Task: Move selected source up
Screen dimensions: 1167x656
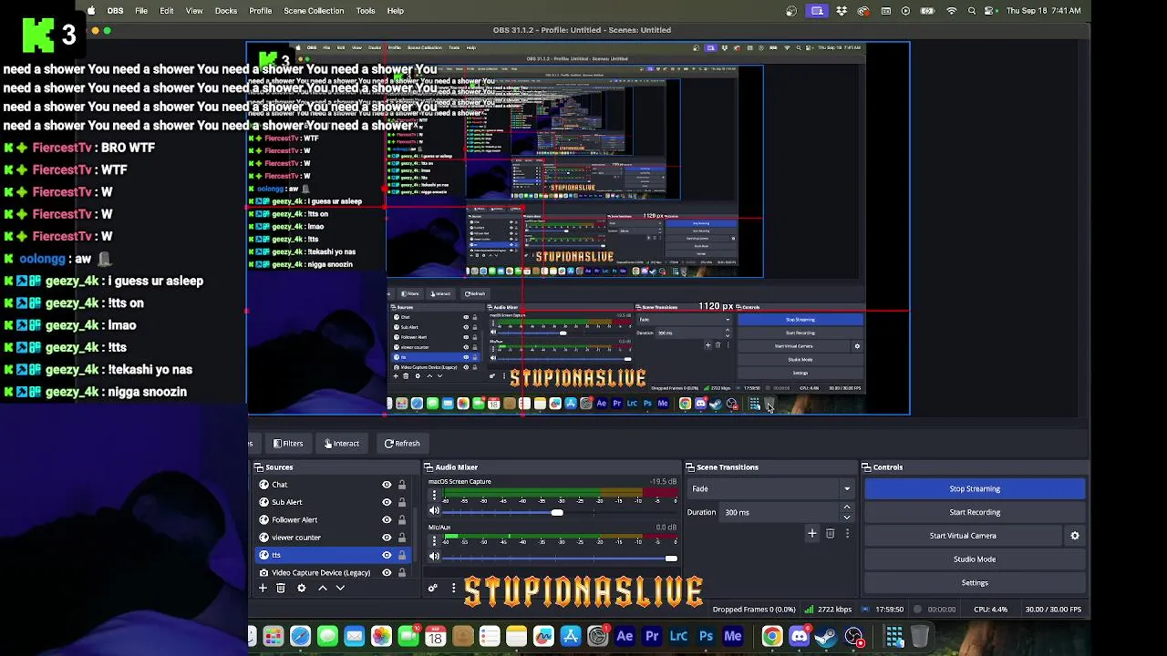Action: [322, 589]
